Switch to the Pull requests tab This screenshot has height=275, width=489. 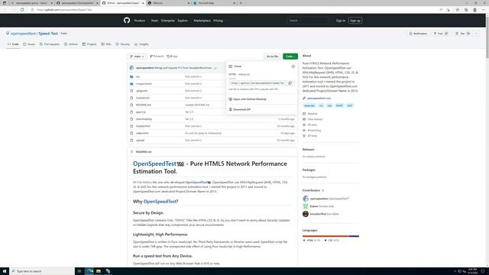coord(49,44)
